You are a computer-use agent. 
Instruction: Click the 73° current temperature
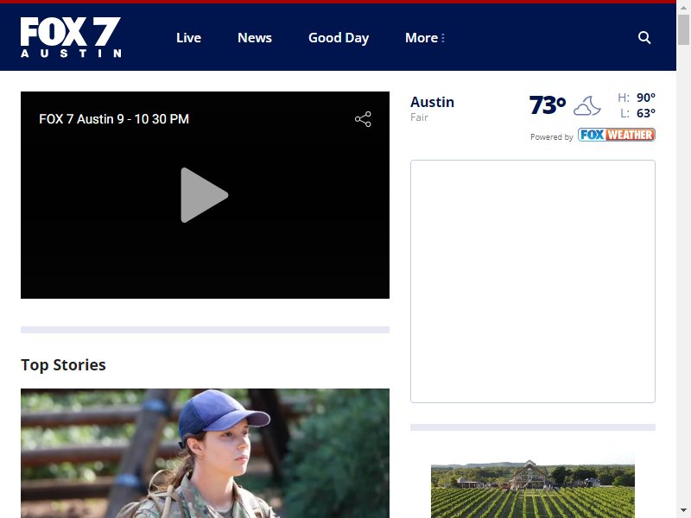click(548, 105)
